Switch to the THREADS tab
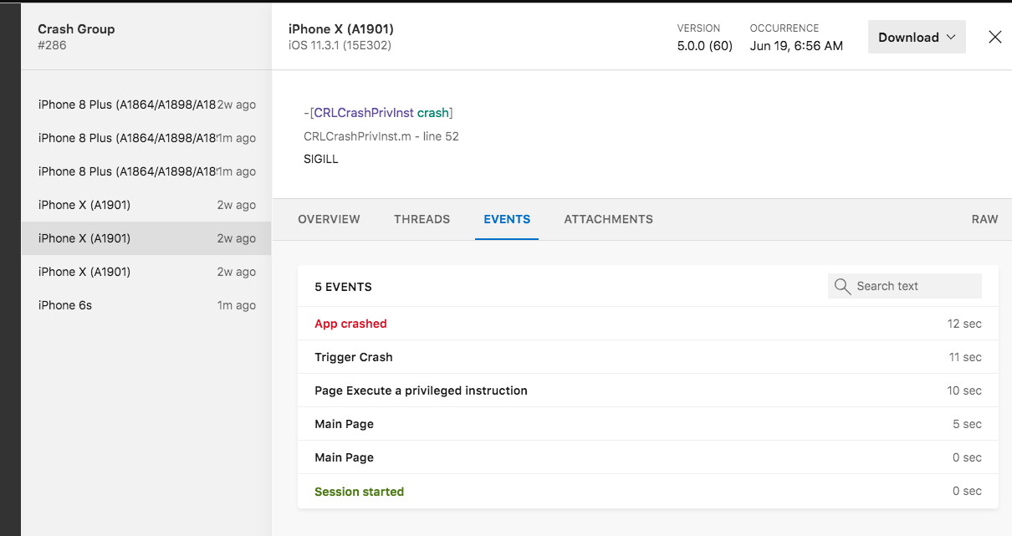 pos(422,219)
